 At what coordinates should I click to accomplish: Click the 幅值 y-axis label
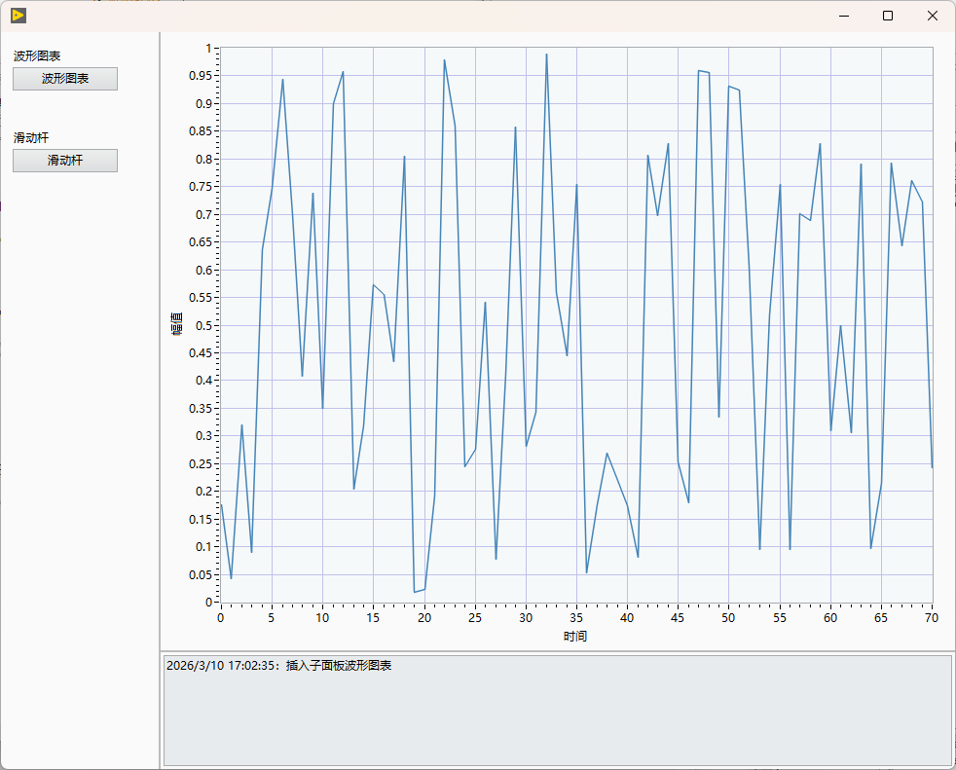[x=176, y=324]
